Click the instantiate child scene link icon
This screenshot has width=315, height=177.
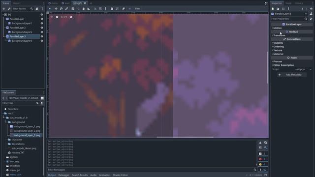(9, 9)
